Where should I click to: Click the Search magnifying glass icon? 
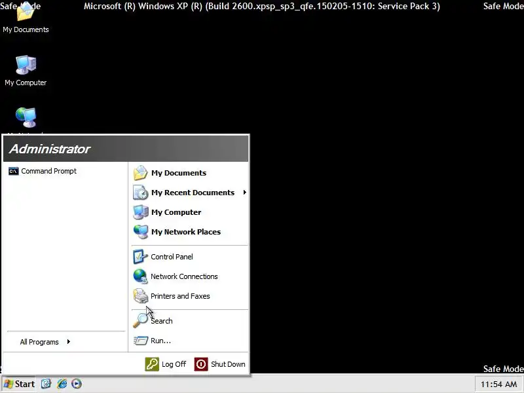140,321
